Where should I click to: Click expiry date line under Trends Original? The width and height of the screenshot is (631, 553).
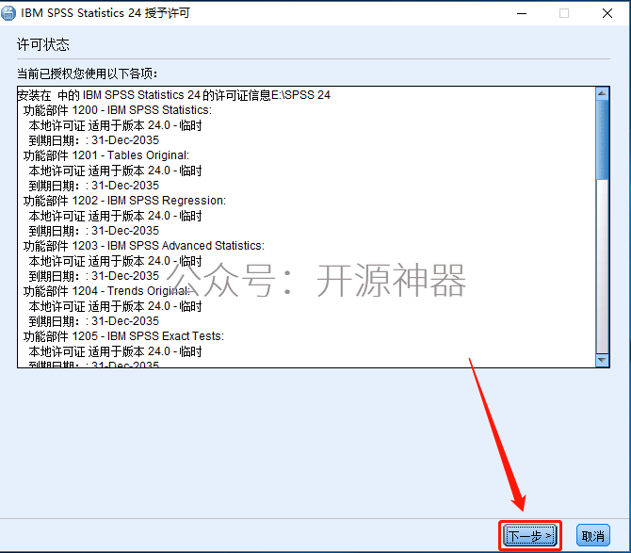coord(94,321)
